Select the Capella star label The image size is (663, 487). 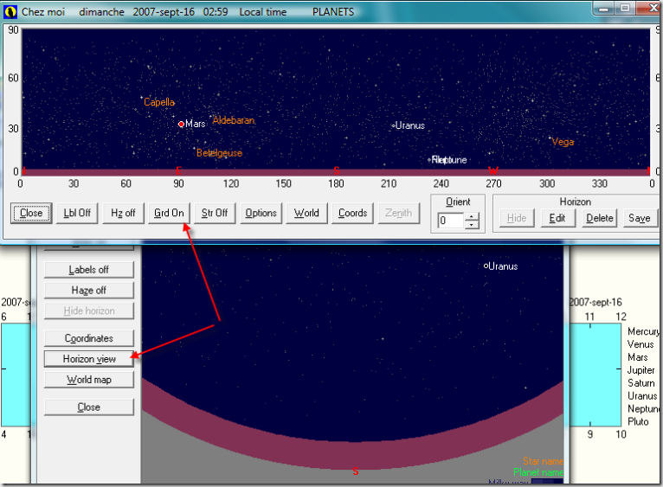[159, 102]
